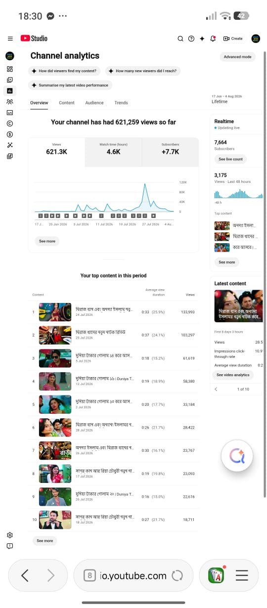Open top content row 8 thumbnail
The height and width of the screenshot is (608, 267).
pos(55,474)
